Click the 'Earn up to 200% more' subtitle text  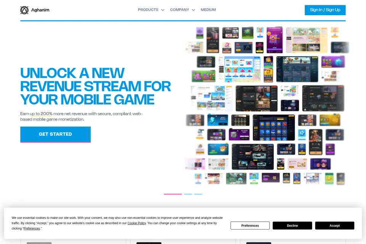point(82,117)
